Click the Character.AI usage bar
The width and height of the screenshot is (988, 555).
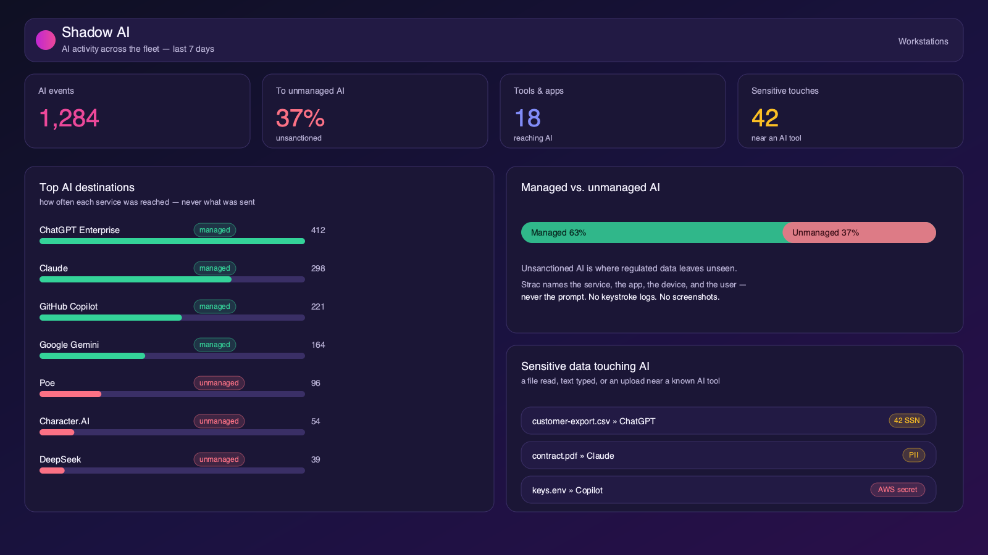(x=172, y=432)
